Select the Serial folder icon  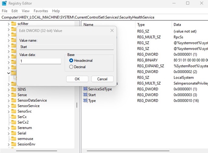click(14, 133)
